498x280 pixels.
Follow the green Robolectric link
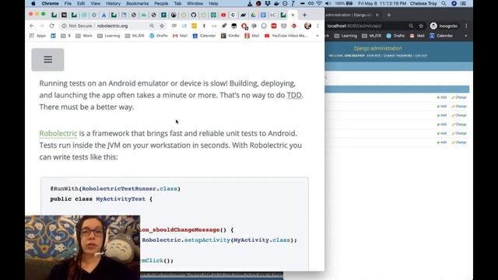(58, 133)
